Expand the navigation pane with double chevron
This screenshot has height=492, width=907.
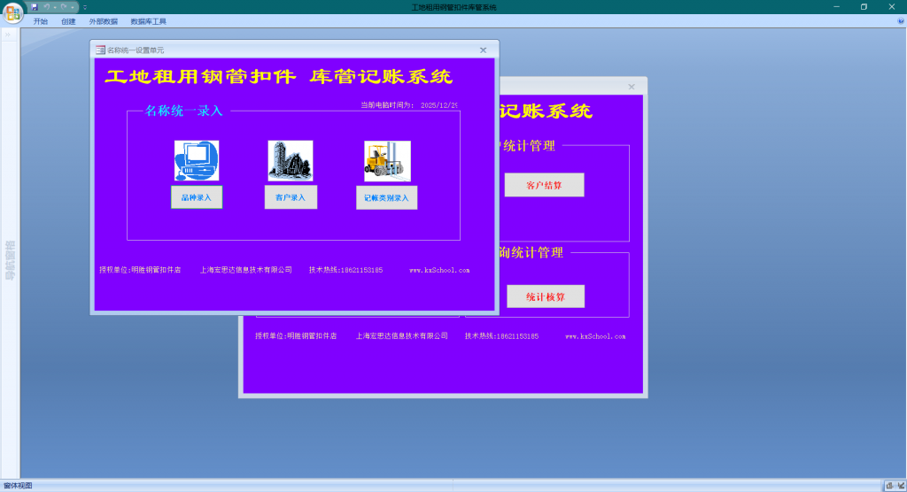(9, 35)
